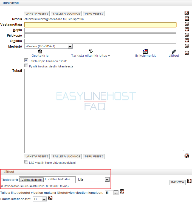Click the Ei valittua tiedostoa text

(58, 179)
